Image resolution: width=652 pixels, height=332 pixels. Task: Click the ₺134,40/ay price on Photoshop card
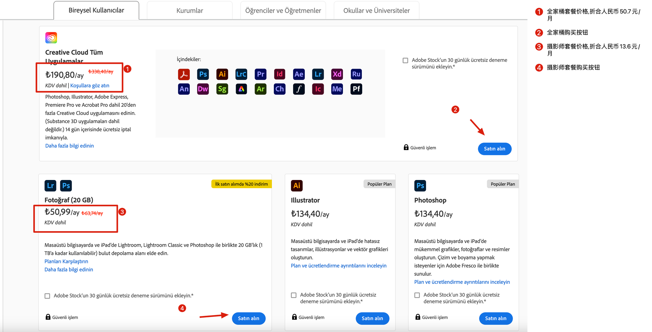[434, 214]
